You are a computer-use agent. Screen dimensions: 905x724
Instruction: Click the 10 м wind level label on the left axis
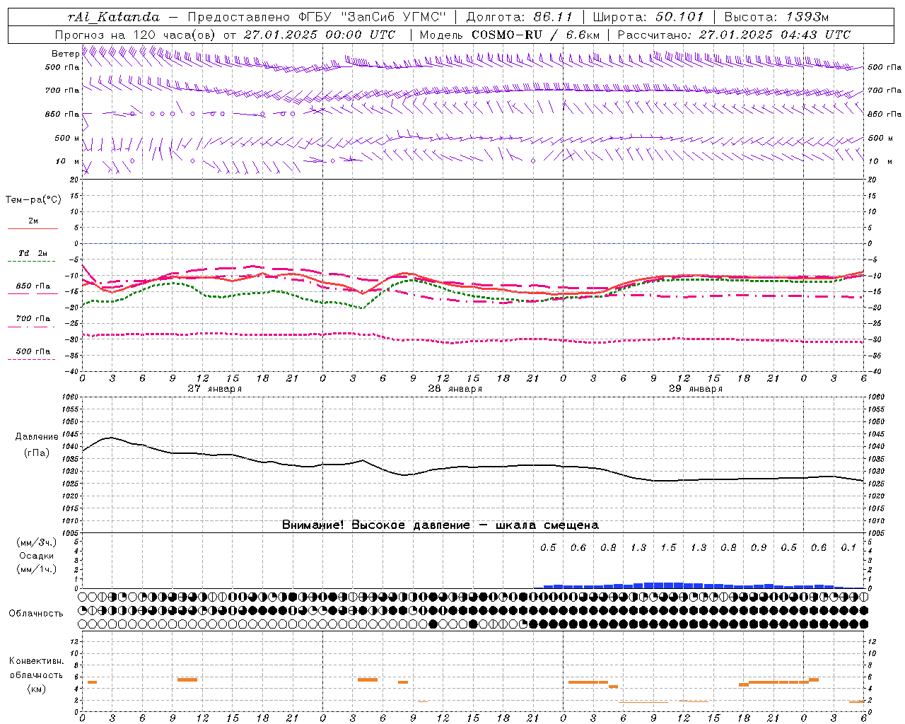pyautogui.click(x=68, y=161)
